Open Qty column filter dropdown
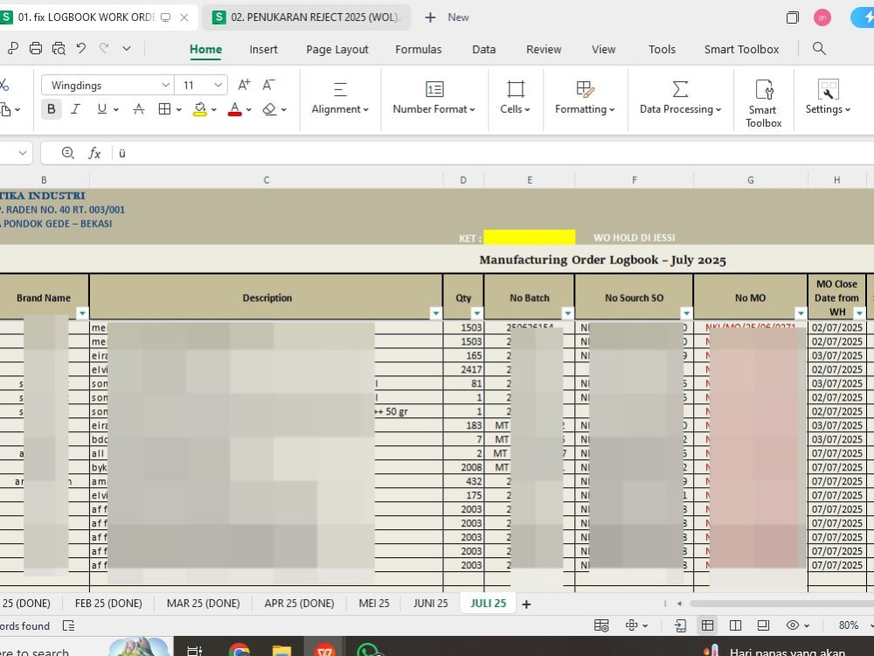 [x=476, y=313]
